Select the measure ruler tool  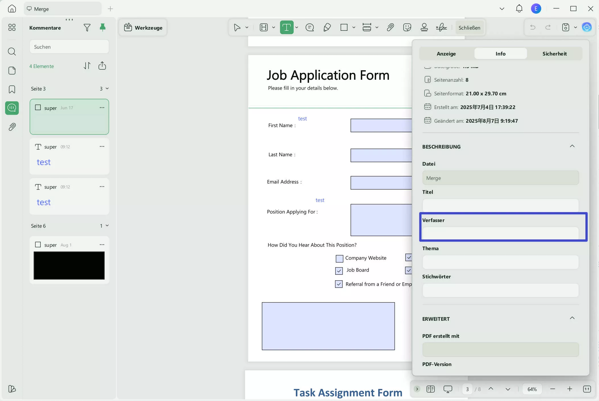[x=367, y=27]
